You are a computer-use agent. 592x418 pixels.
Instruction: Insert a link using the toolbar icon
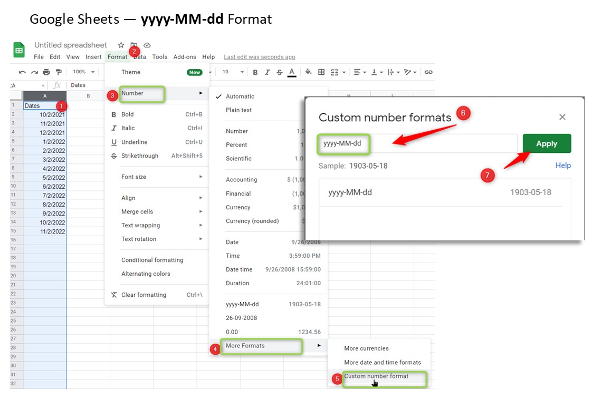pos(428,72)
